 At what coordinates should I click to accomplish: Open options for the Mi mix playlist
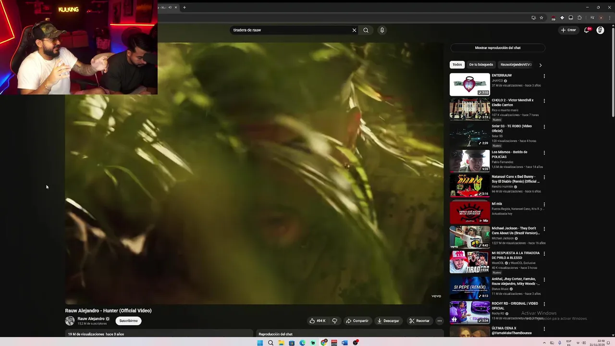point(544,205)
